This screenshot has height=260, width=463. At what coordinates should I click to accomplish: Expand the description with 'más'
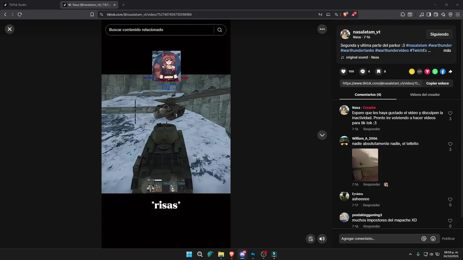tap(447, 51)
